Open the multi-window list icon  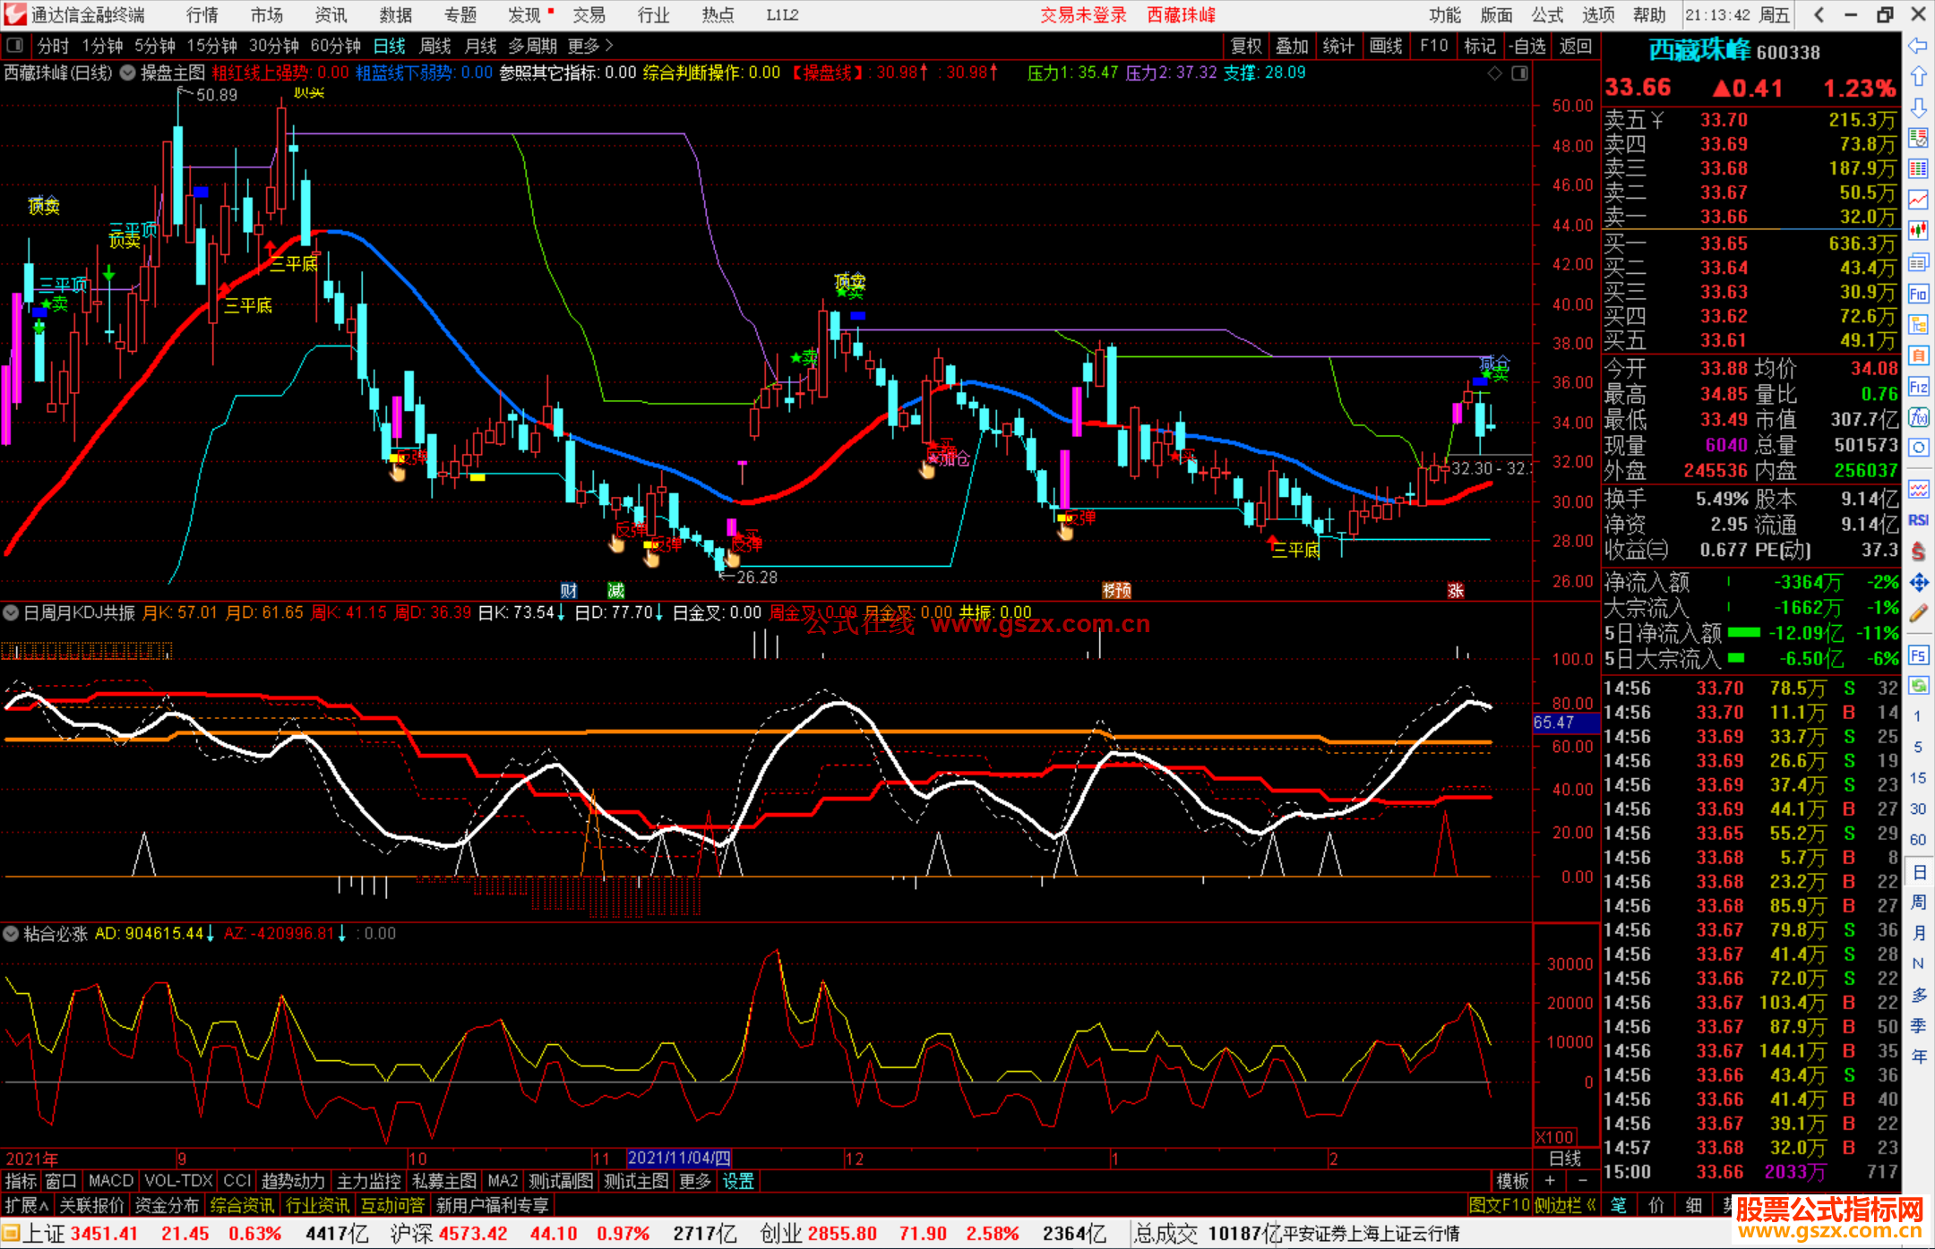(1918, 262)
